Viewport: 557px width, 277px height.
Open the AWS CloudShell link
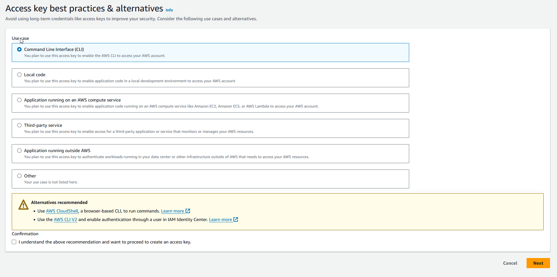click(62, 211)
